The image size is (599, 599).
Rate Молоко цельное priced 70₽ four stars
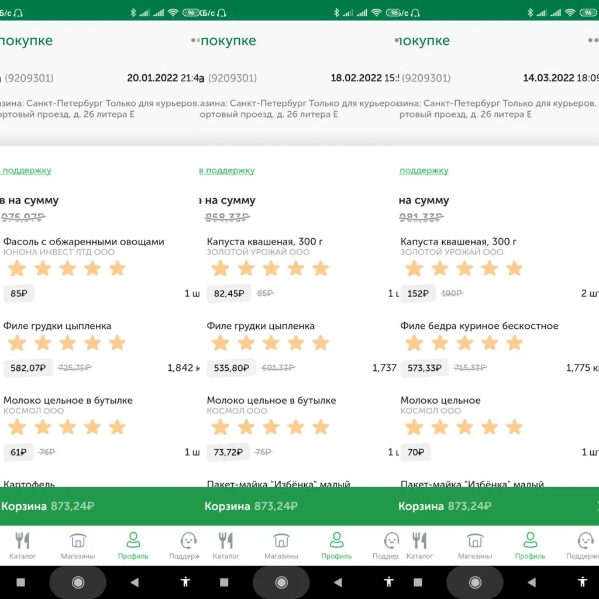click(489, 427)
